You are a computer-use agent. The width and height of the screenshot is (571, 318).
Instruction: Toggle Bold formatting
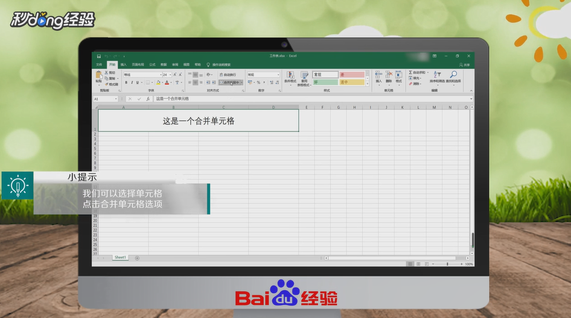pyautogui.click(x=126, y=83)
